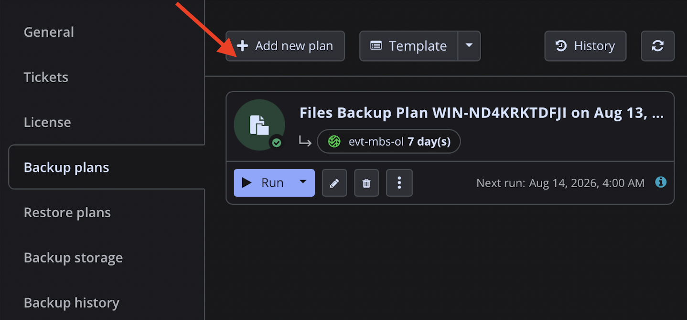This screenshot has width=687, height=320.
Task: Open more options three-dot menu
Action: [399, 183]
